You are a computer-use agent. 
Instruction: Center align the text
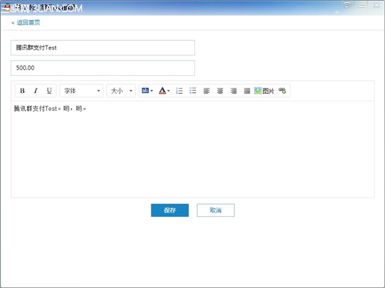(x=220, y=91)
